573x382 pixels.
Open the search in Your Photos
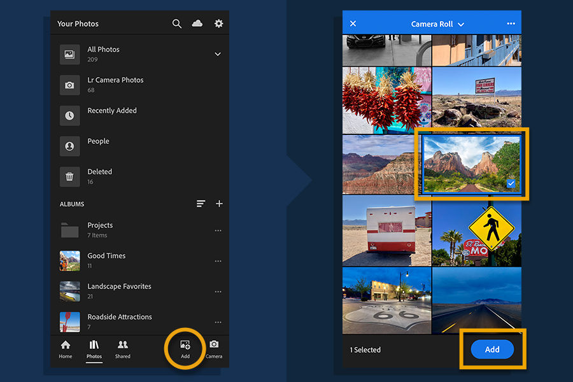coord(176,23)
